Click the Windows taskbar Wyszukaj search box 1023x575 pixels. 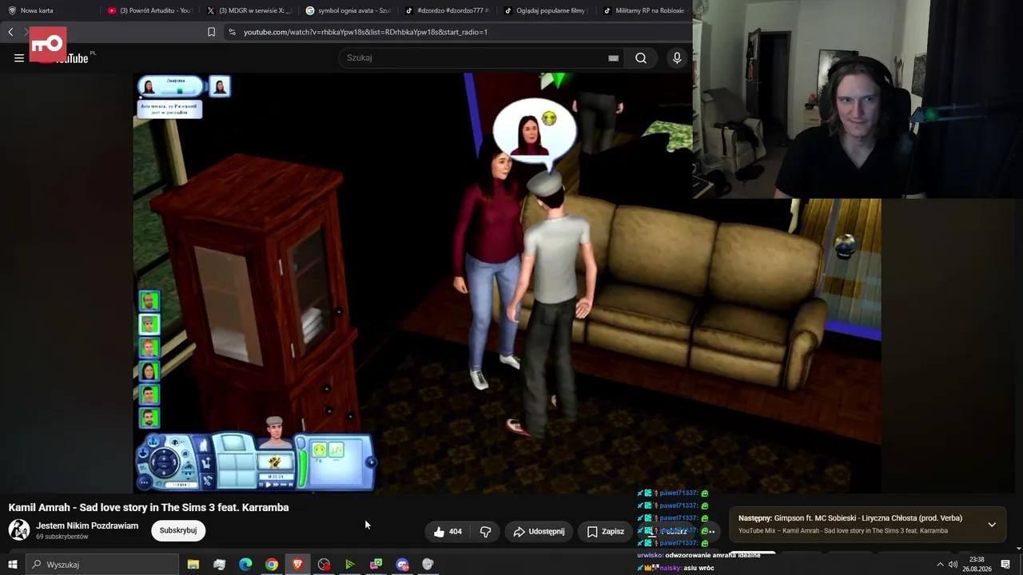click(102, 565)
